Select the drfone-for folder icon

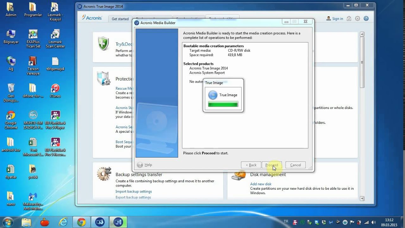click(33, 91)
